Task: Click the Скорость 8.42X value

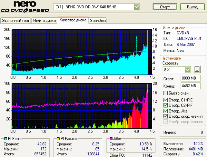Action: 198,154
